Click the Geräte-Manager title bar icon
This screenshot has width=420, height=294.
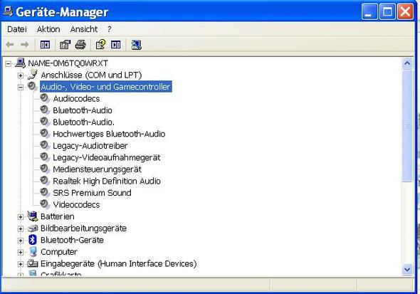(8, 11)
